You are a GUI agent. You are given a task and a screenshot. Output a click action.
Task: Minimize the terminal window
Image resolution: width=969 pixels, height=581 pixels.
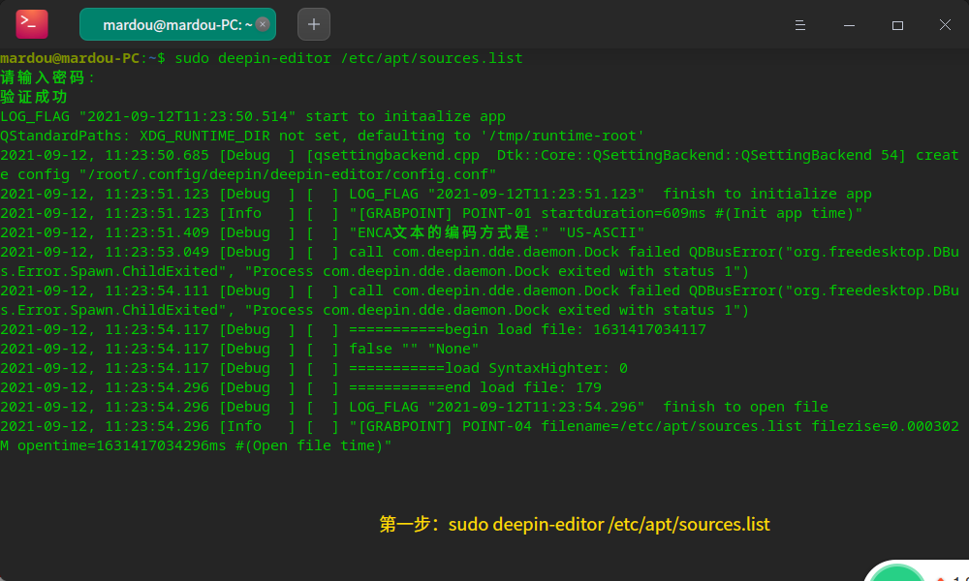tap(849, 24)
